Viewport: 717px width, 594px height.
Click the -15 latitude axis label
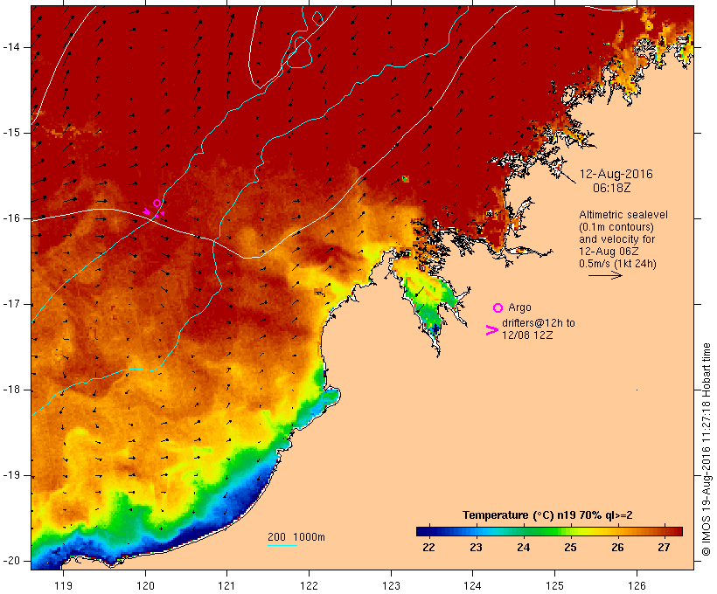coord(11,133)
